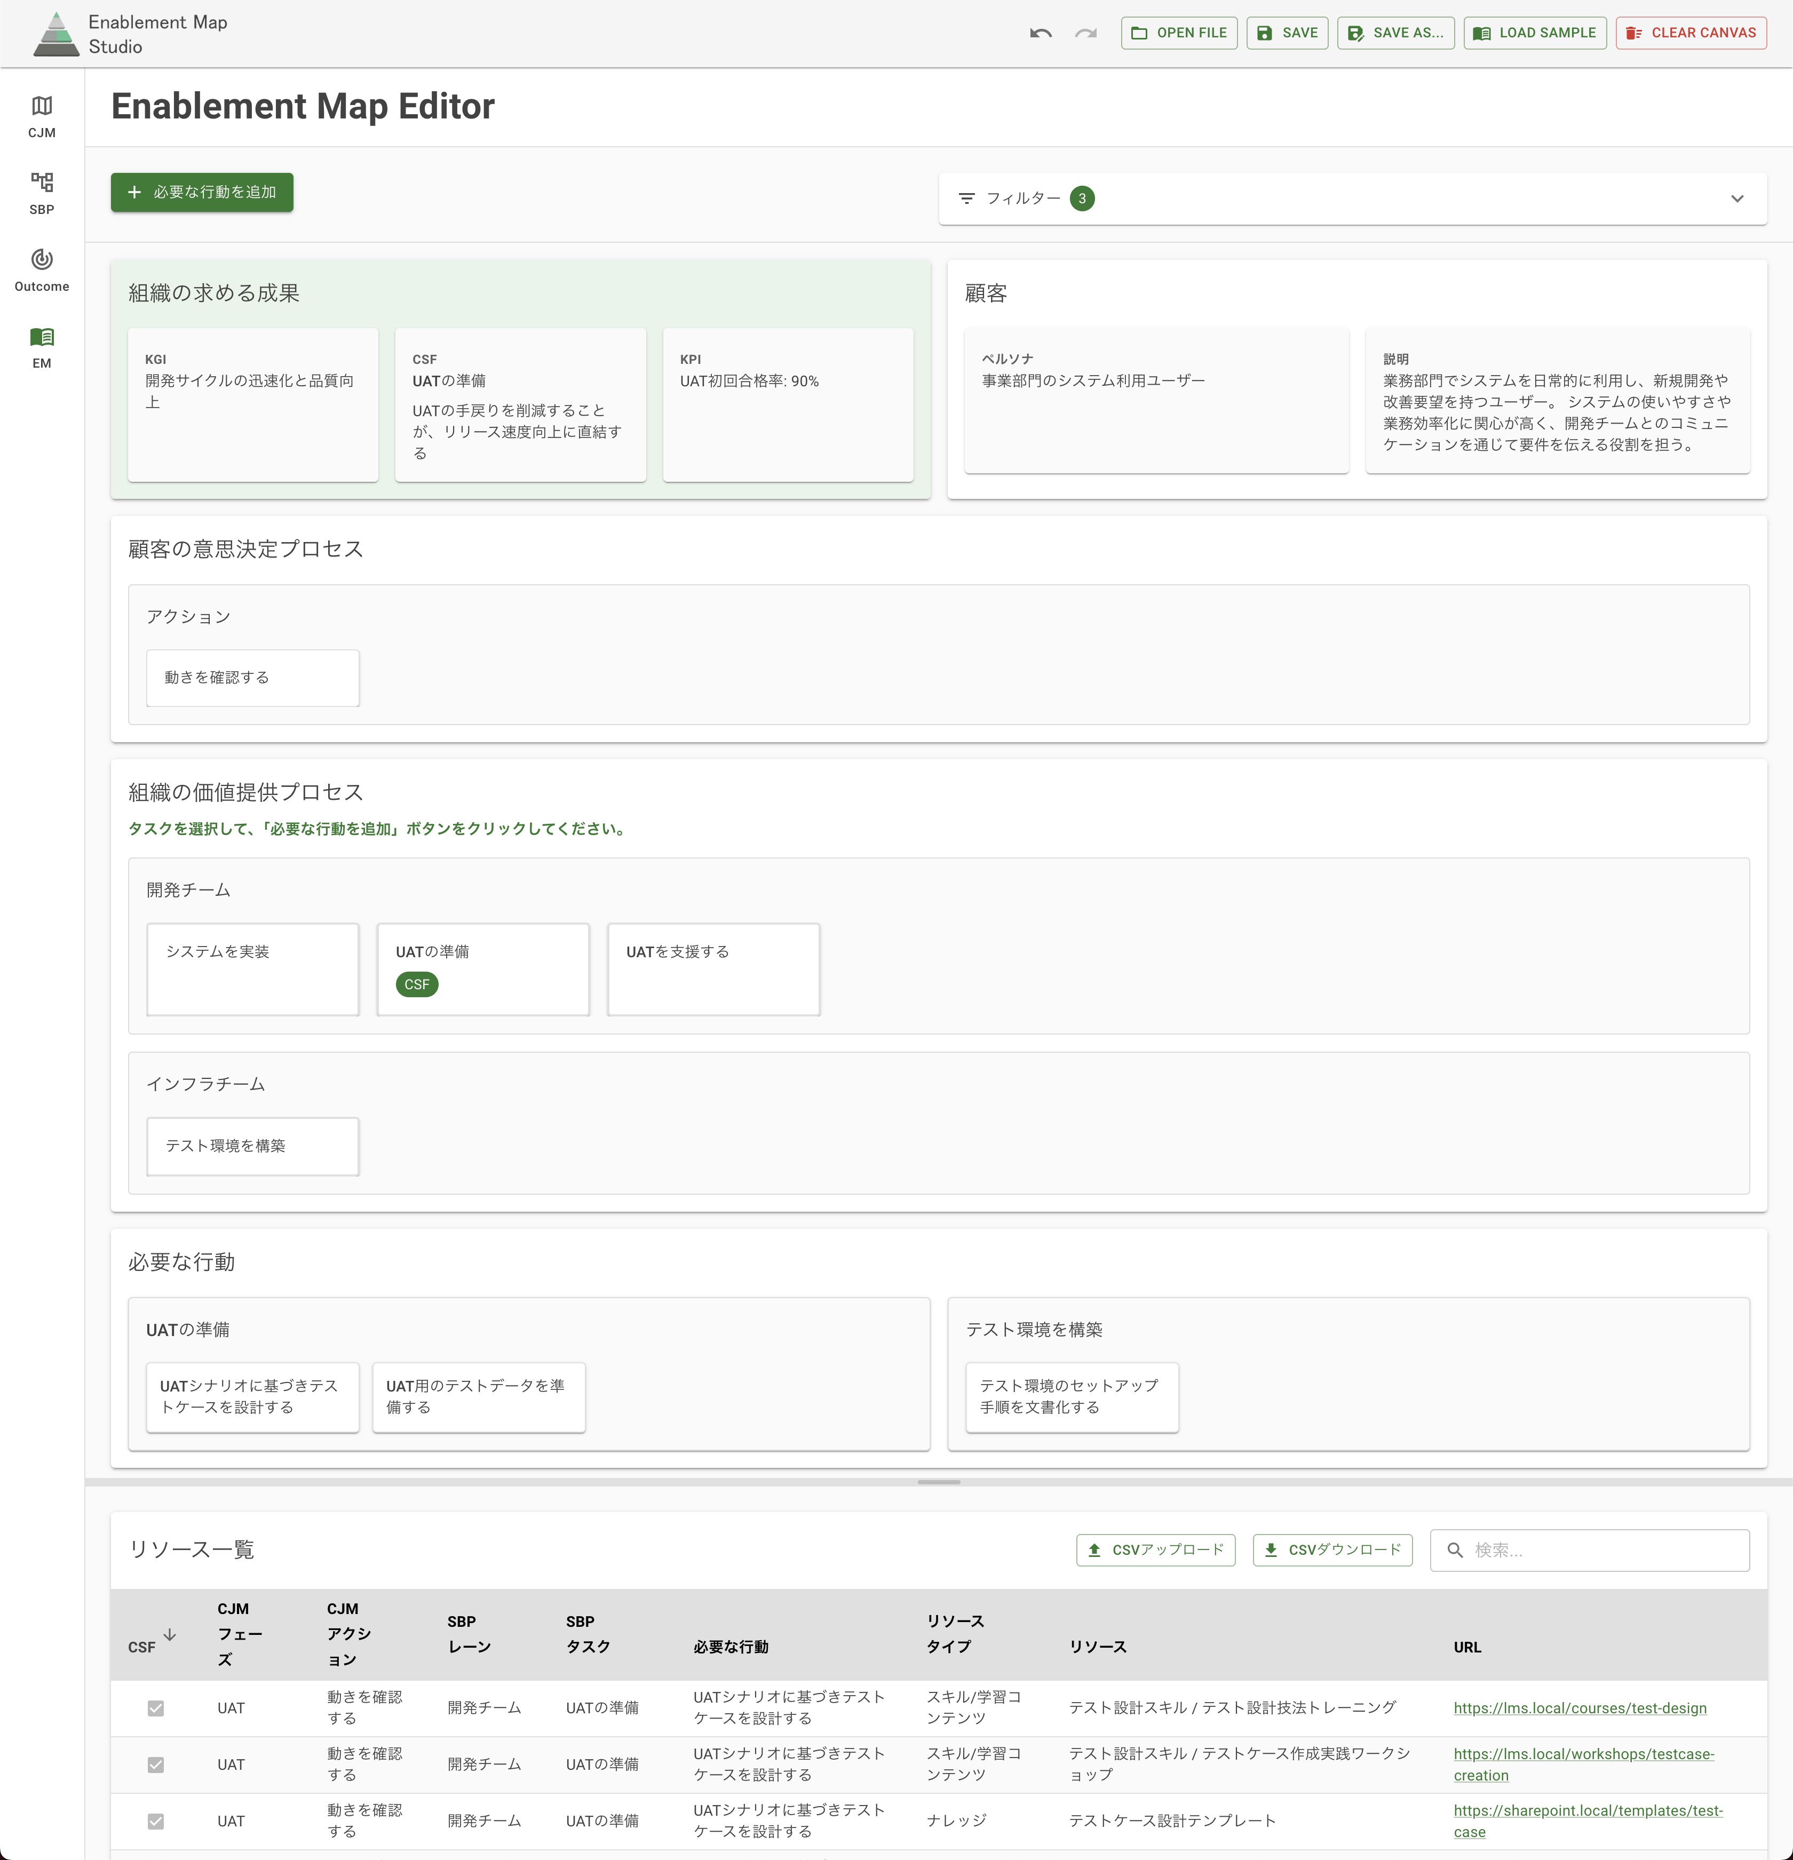
Task: Click the redo arrow icon
Action: point(1086,33)
